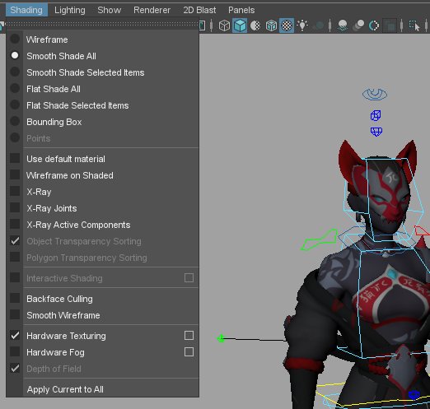Tear off menu via dotted bar
Image resolution: width=430 pixels, height=409 pixels.
pyautogui.click(x=102, y=24)
